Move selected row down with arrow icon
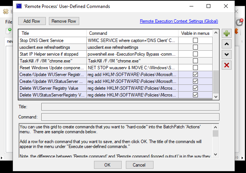This screenshot has height=173, width=246. pyautogui.click(x=227, y=55)
